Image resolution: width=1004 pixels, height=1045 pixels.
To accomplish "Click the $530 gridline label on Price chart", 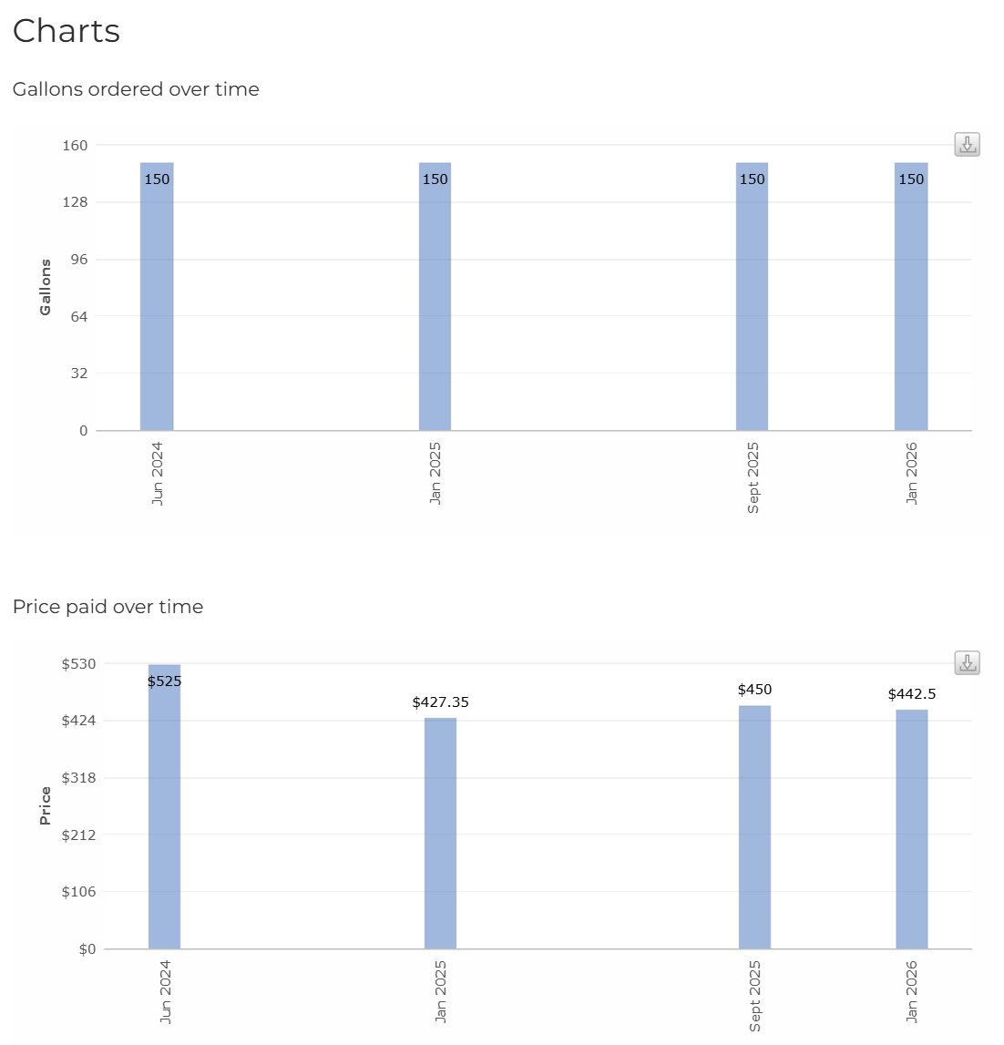I will [81, 663].
